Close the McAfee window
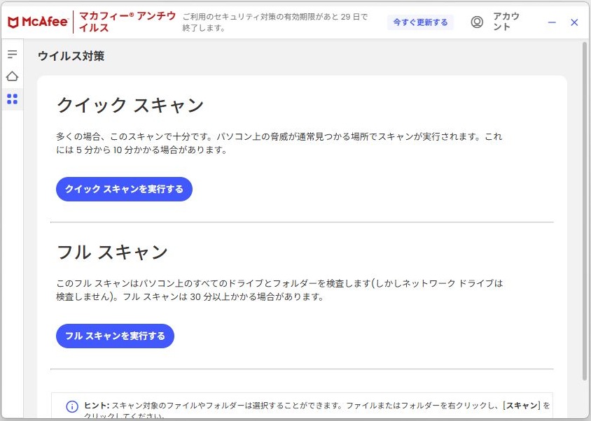 point(574,22)
